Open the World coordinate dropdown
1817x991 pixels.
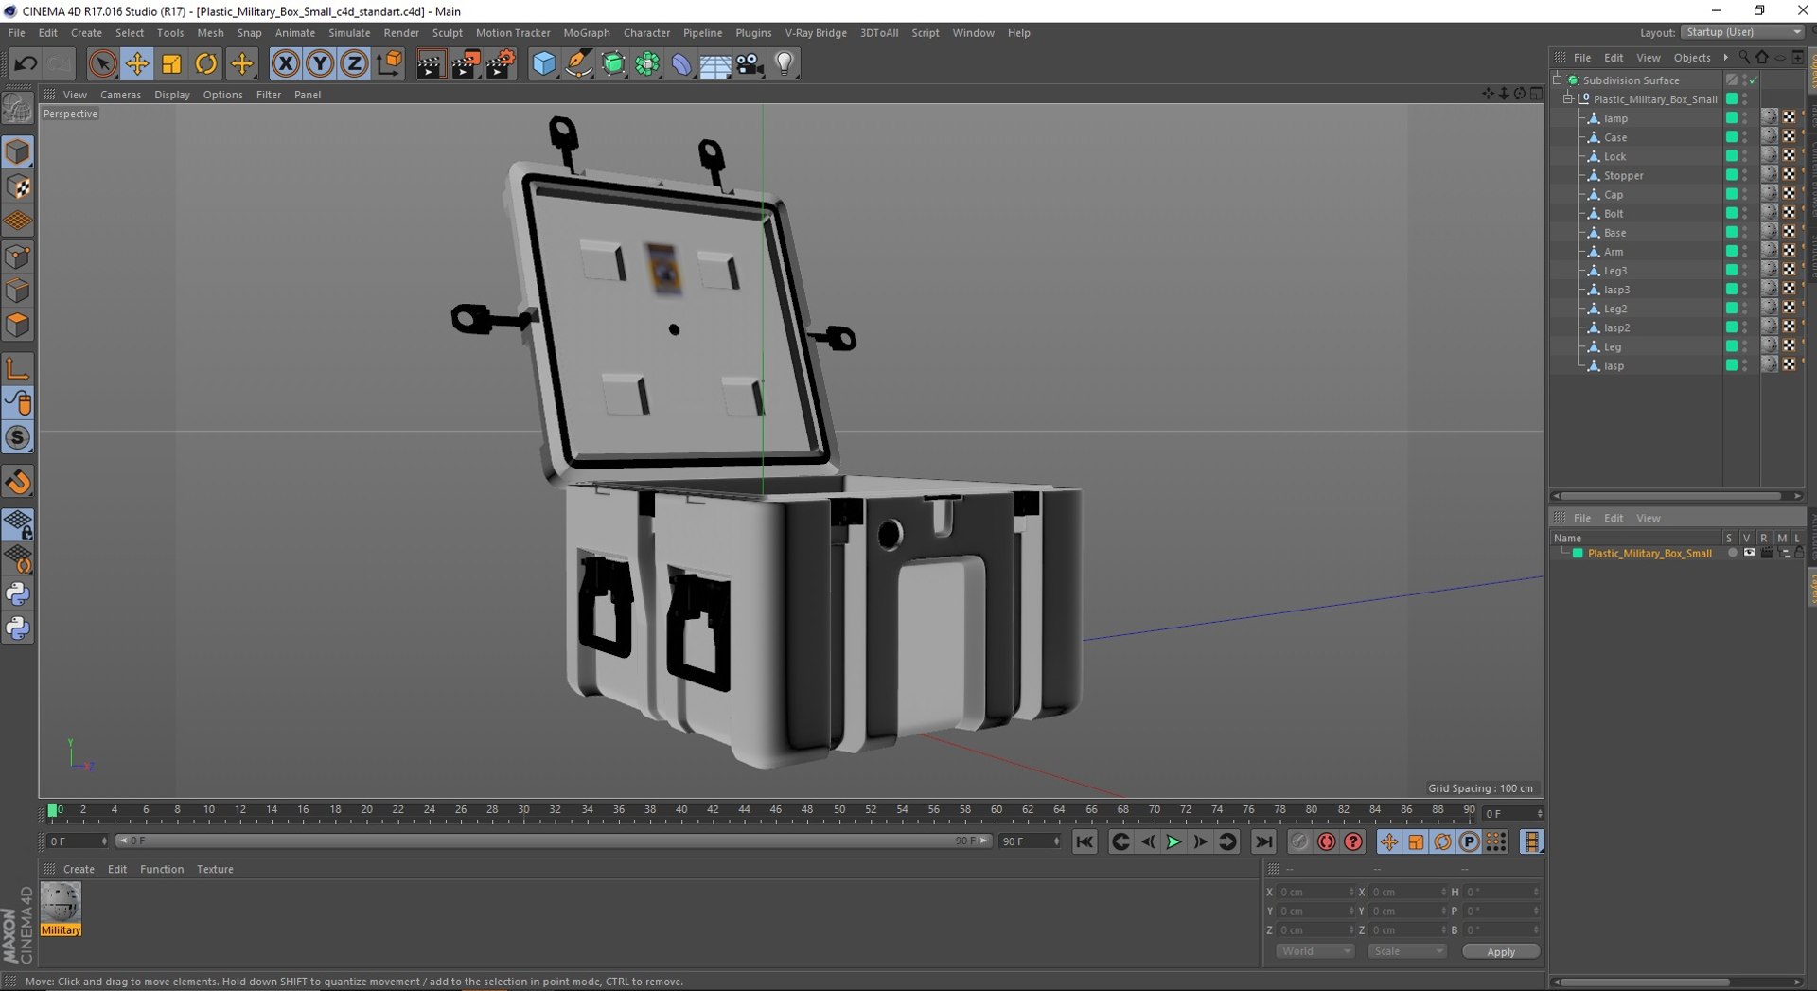point(1315,951)
